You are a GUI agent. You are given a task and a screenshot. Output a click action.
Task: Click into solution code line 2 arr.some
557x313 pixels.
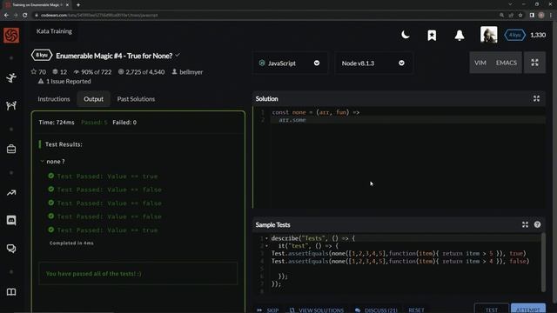click(292, 120)
